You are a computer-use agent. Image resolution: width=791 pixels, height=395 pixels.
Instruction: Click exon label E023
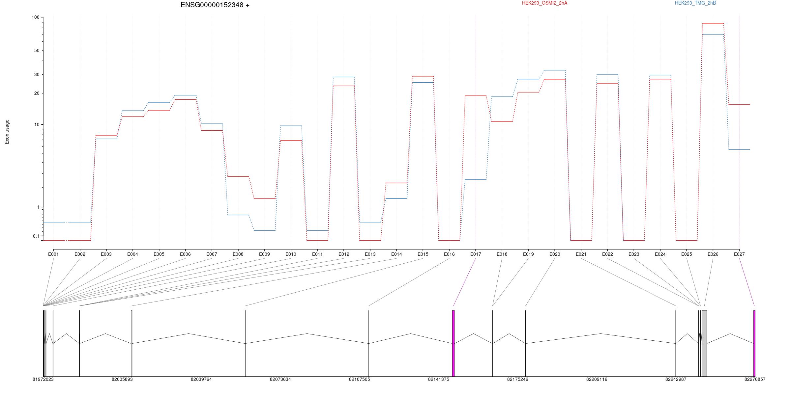(x=634, y=254)
